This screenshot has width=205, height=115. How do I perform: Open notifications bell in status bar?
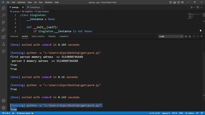[x=202, y=113]
